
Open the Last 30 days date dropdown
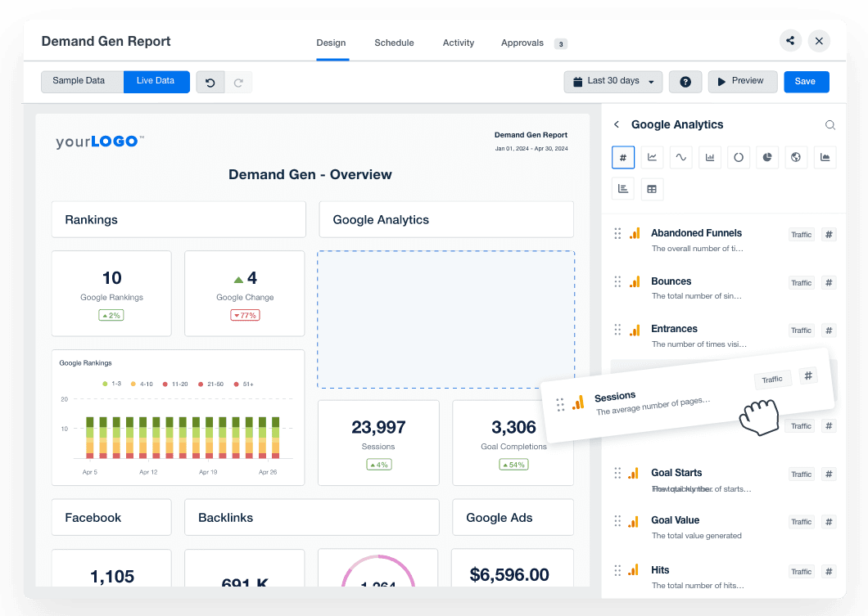[x=613, y=82]
